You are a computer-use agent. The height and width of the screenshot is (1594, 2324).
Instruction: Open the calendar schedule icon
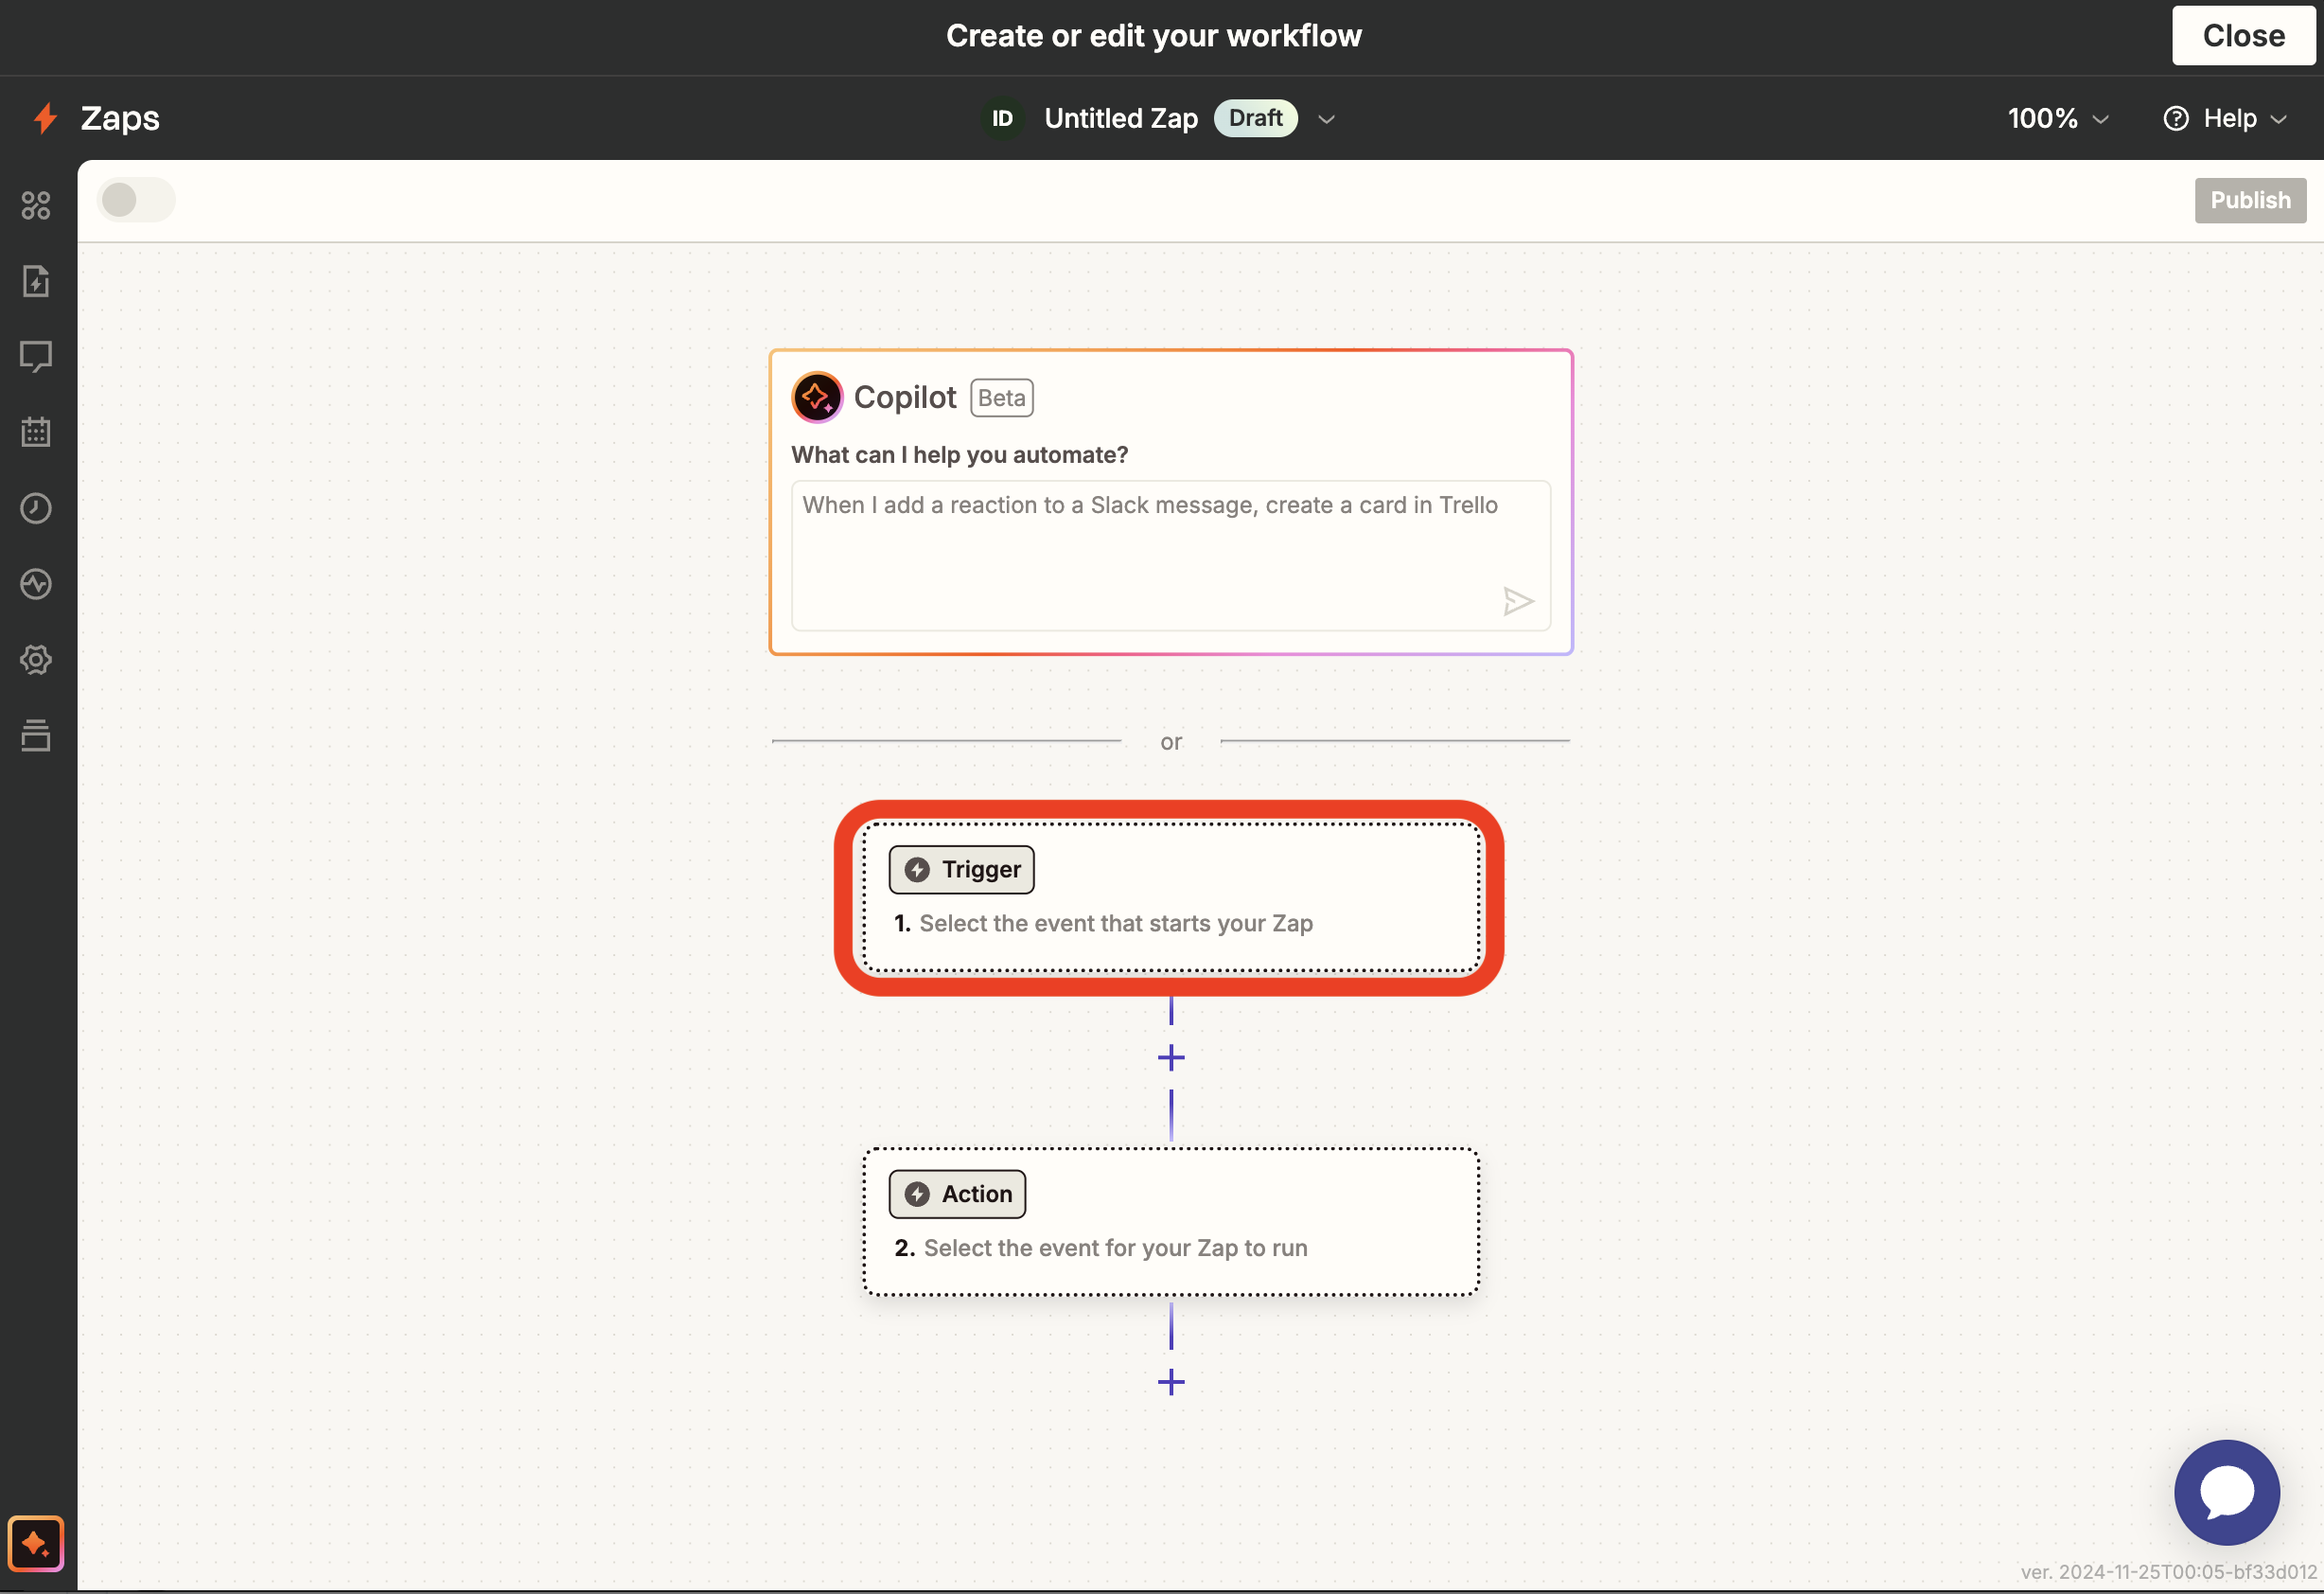pos(36,432)
